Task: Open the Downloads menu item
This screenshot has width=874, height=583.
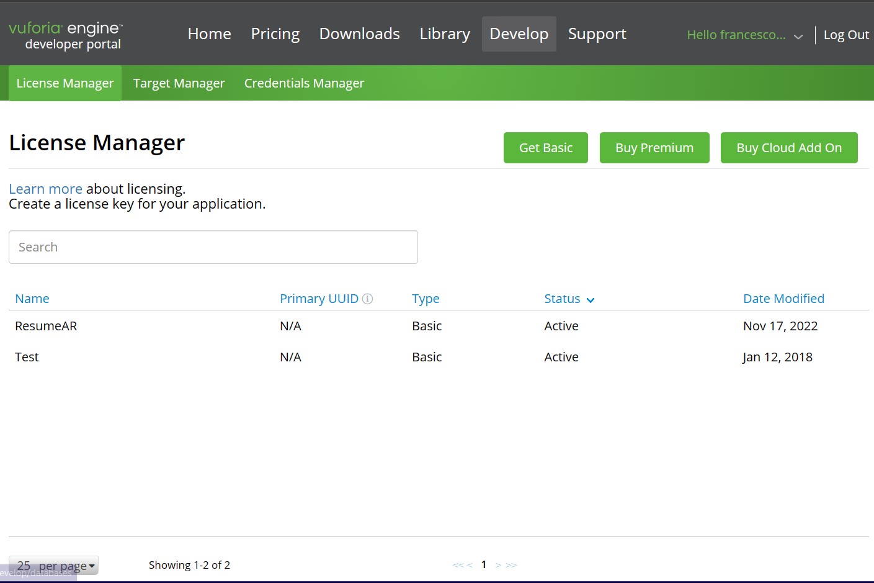Action: pos(360,34)
